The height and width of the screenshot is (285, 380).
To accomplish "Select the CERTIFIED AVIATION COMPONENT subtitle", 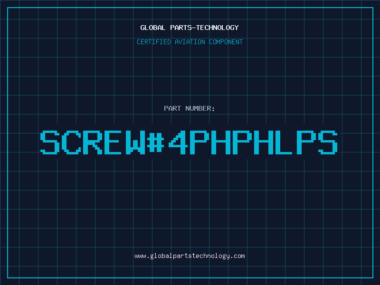I will click(190, 42).
